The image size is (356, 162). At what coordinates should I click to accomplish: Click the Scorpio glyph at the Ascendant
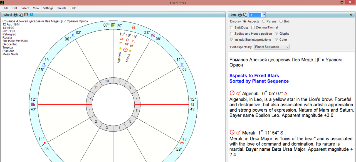[x=33, y=104]
